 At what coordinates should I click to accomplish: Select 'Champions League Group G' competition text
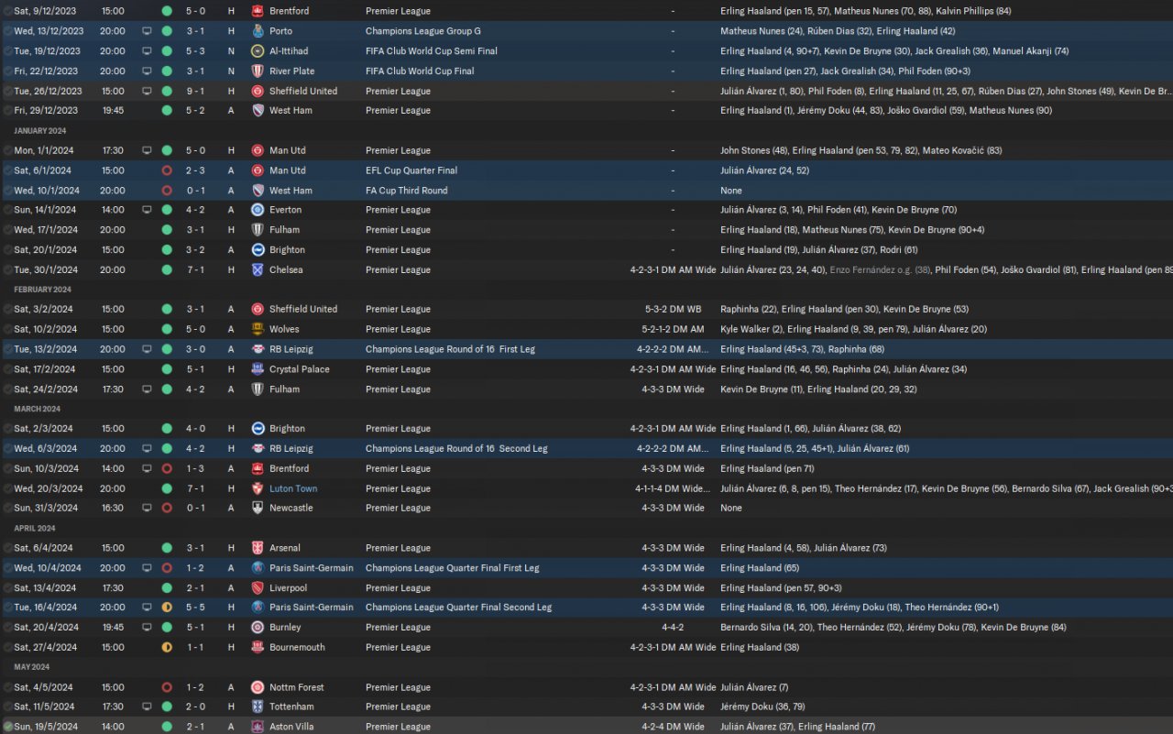point(423,31)
